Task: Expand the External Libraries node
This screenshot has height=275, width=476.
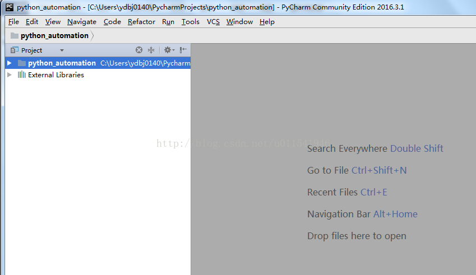Action: coord(10,75)
